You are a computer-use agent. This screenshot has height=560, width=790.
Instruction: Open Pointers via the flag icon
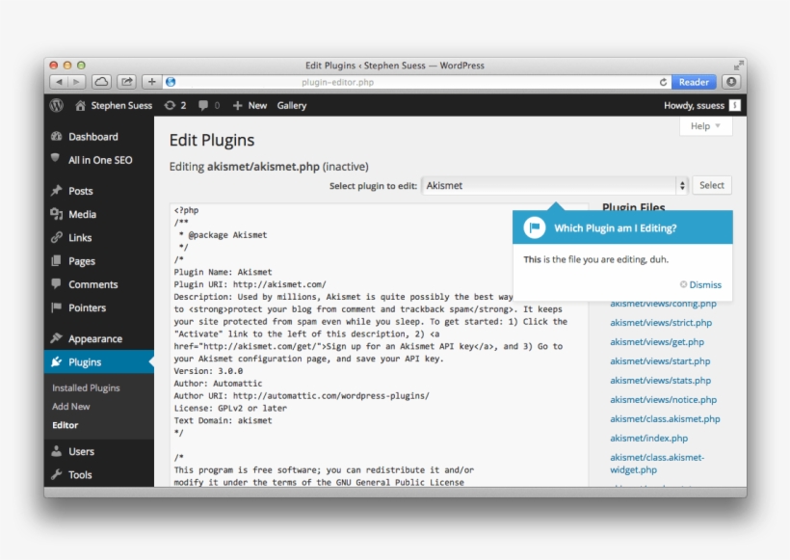pos(58,307)
